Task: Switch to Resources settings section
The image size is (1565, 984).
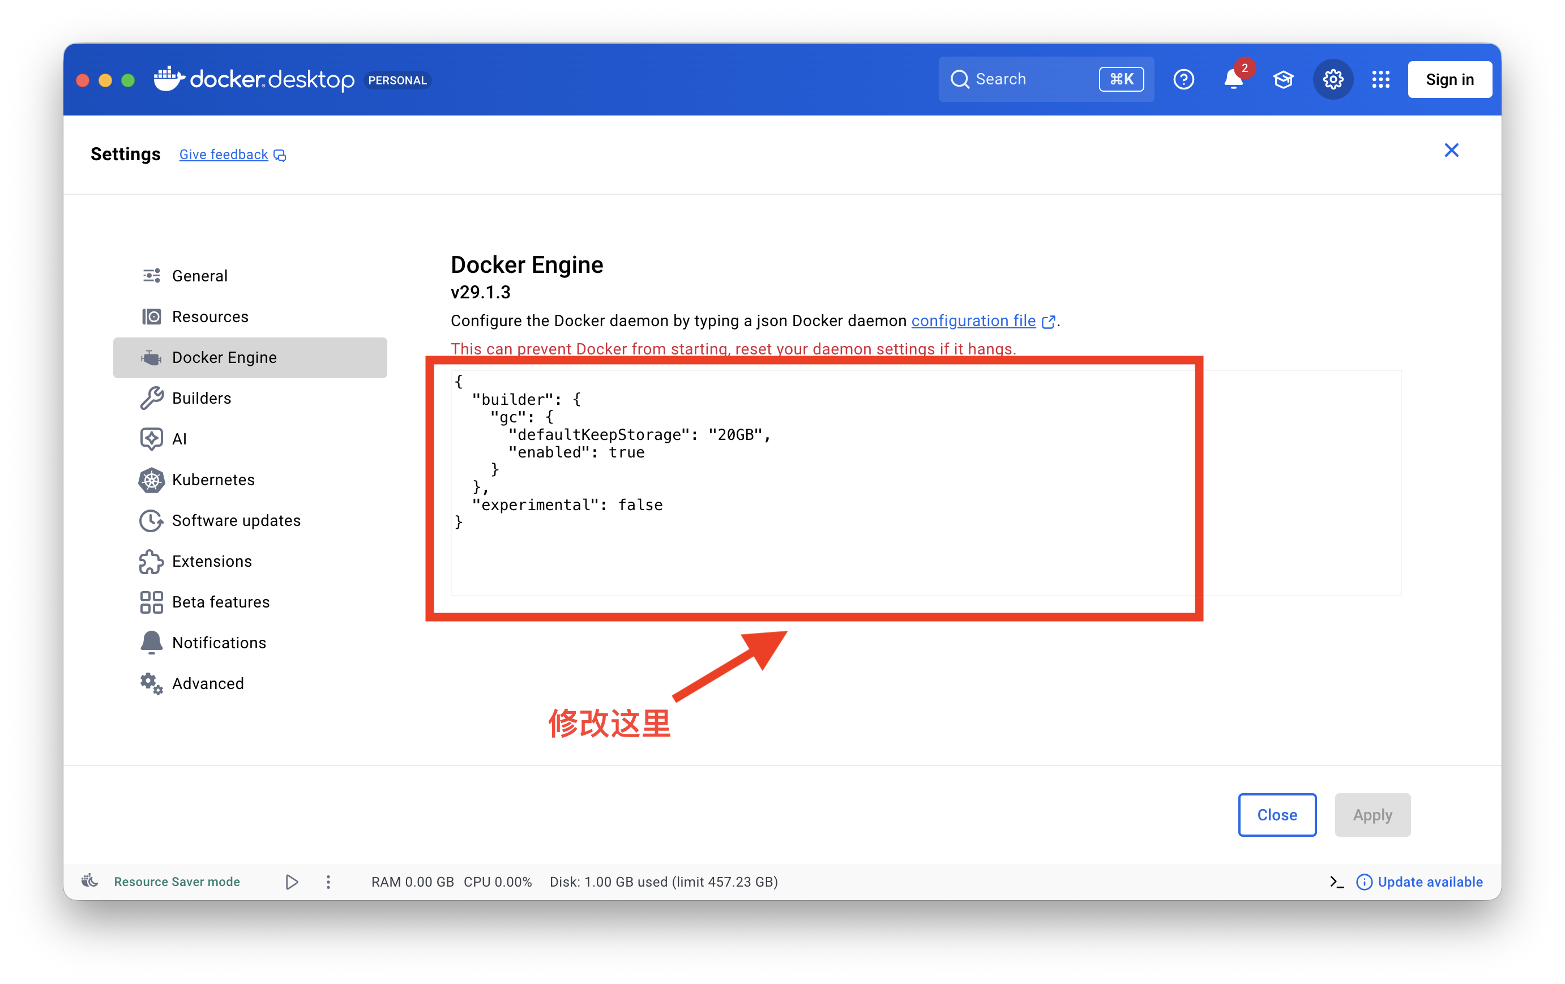Action: click(210, 316)
